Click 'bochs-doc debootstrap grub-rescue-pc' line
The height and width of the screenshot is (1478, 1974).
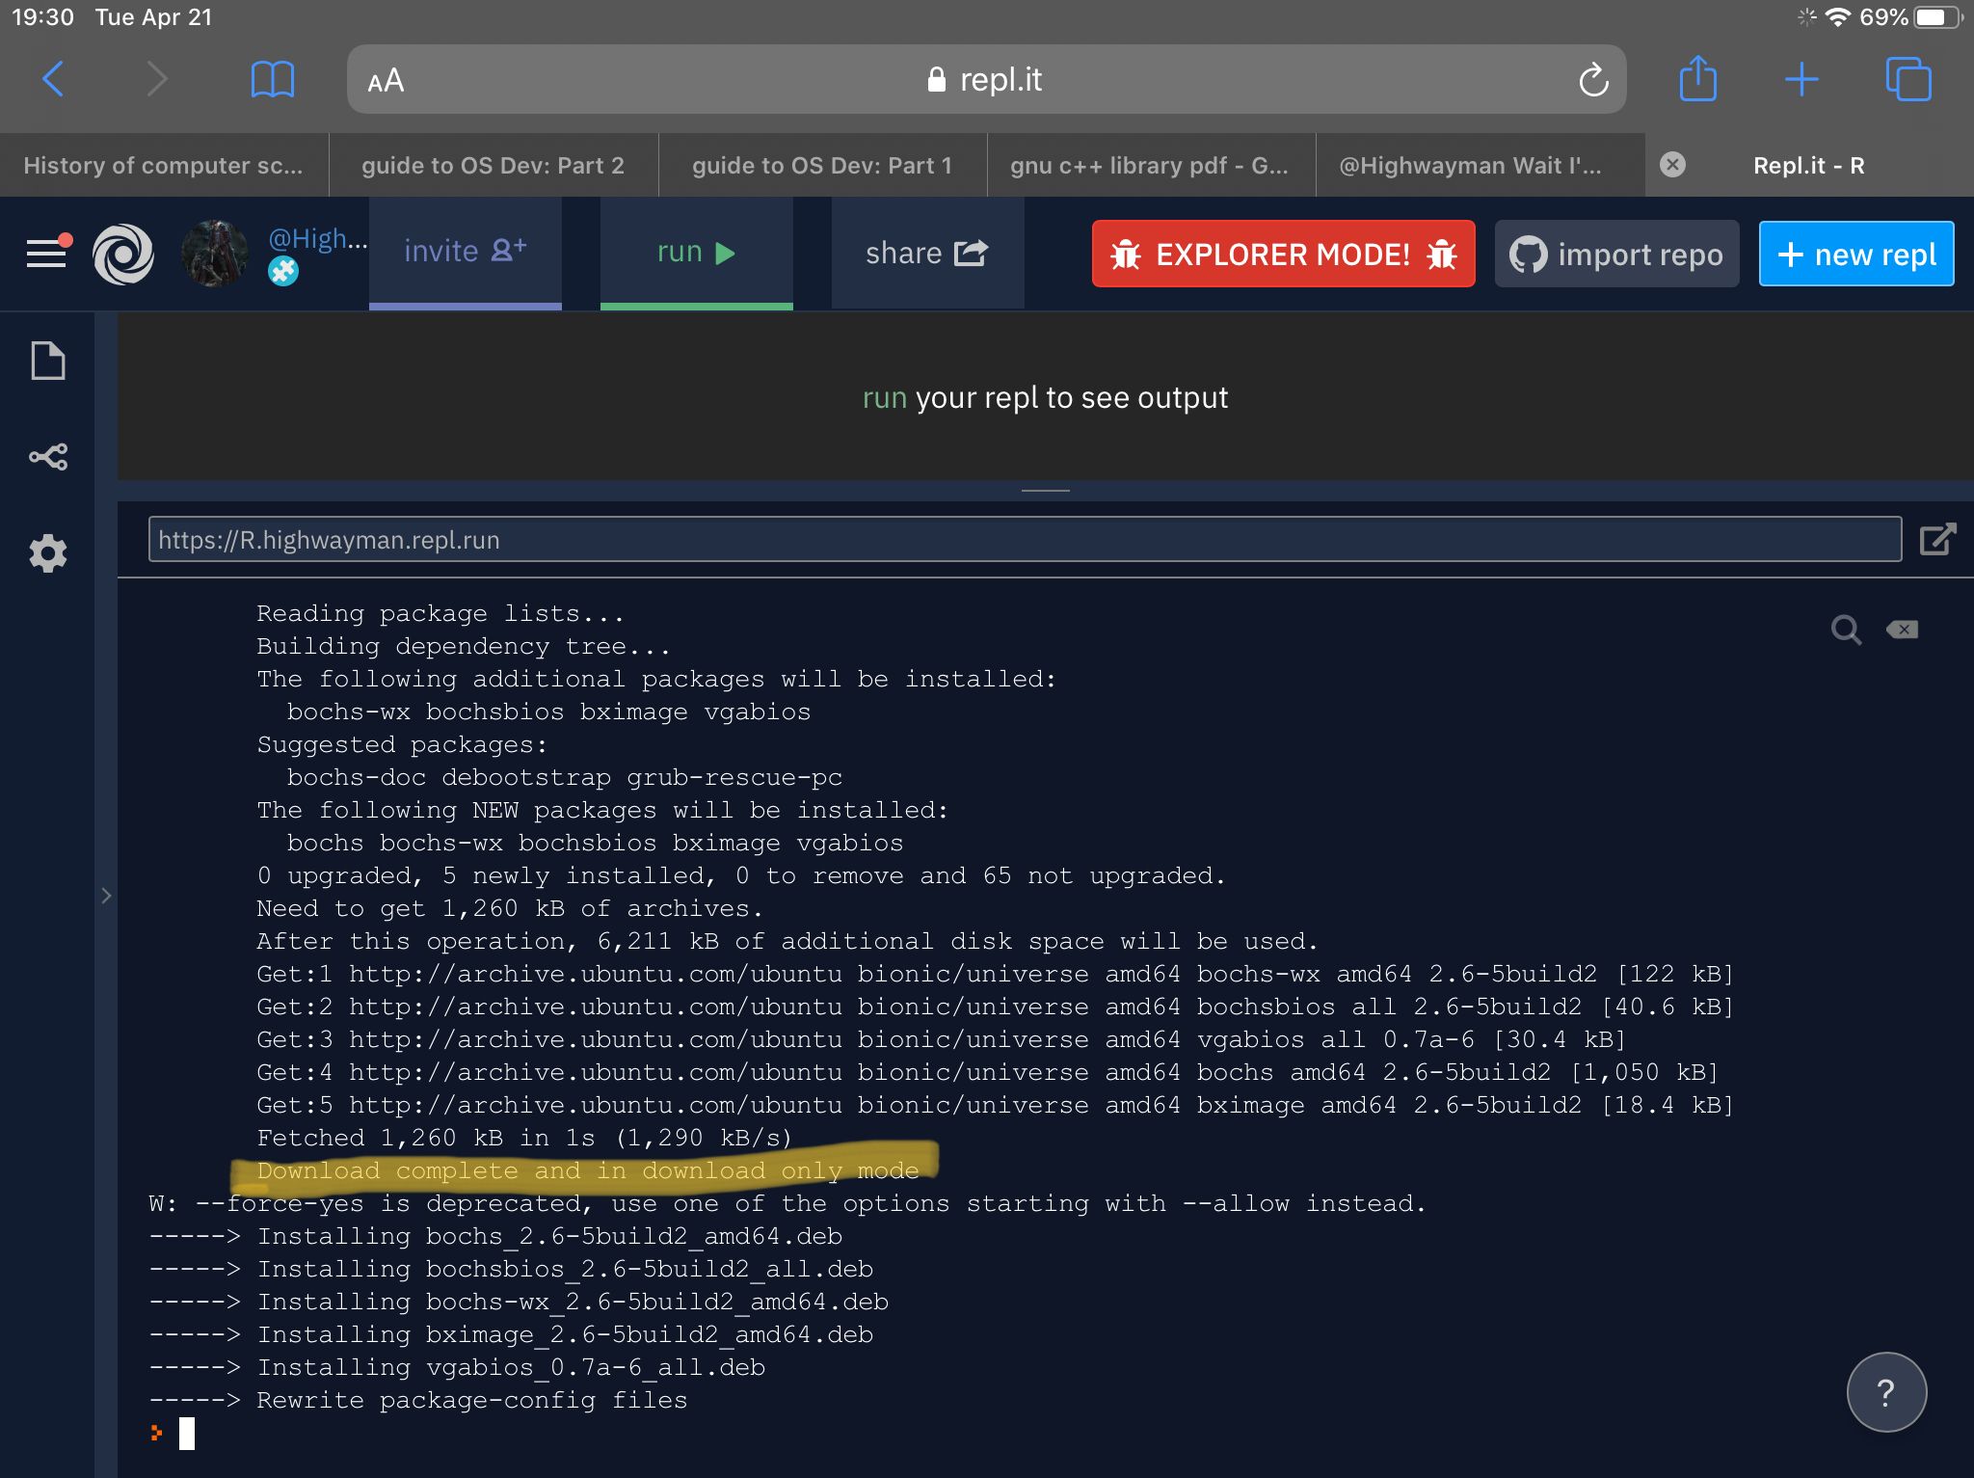[x=565, y=777]
